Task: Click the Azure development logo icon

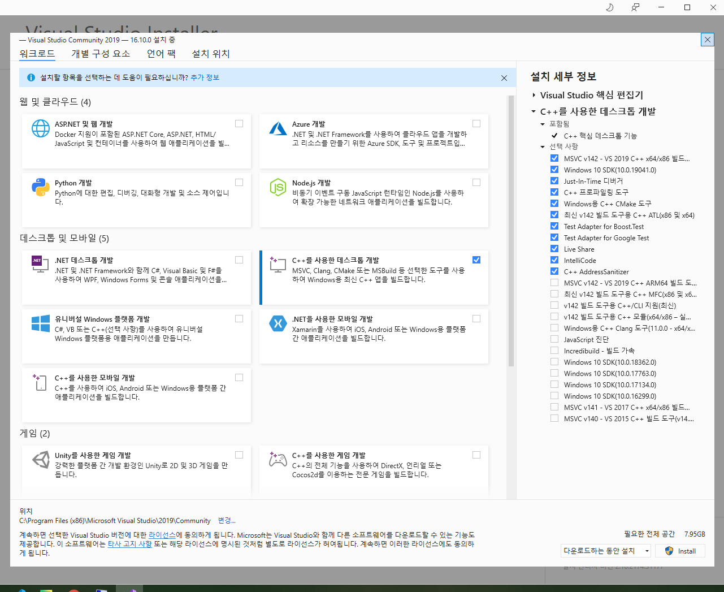Action: tap(278, 128)
